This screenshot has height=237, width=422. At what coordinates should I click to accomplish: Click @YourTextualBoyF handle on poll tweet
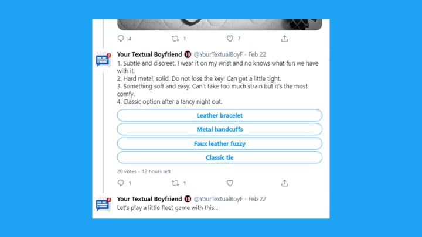[x=218, y=54]
